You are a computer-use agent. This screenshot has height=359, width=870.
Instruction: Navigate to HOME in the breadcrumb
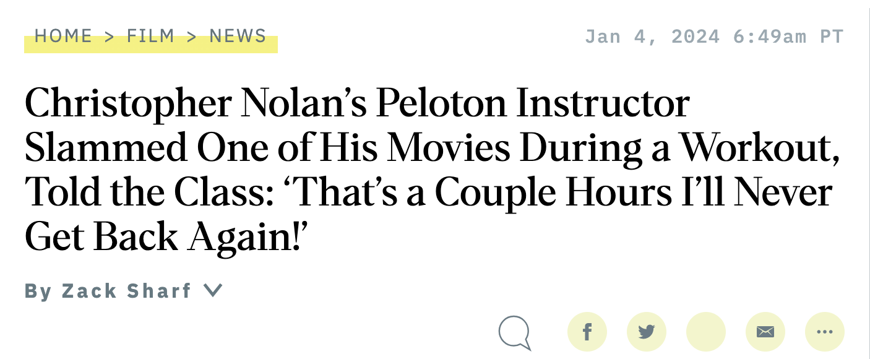pos(62,36)
